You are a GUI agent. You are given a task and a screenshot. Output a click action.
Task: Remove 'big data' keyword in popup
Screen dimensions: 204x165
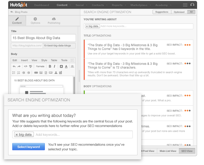[x=17, y=135]
